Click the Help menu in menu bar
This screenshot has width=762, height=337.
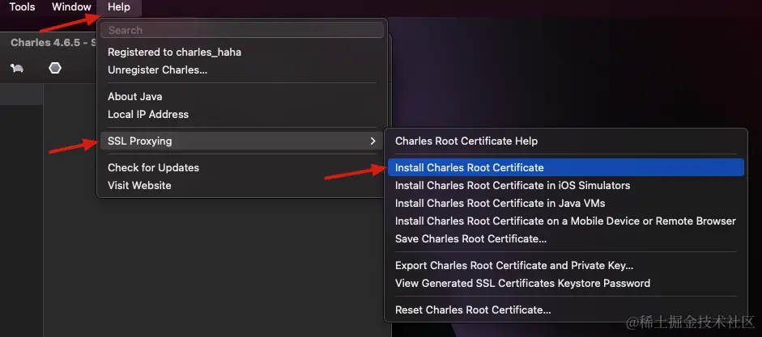[119, 7]
